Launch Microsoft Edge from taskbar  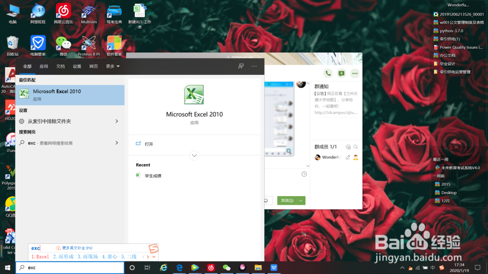(180, 268)
